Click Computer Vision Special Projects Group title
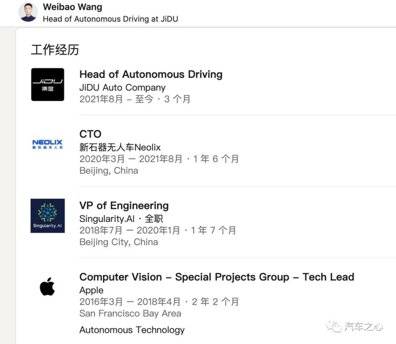Image resolution: width=396 pixels, height=344 pixels. [x=217, y=277]
